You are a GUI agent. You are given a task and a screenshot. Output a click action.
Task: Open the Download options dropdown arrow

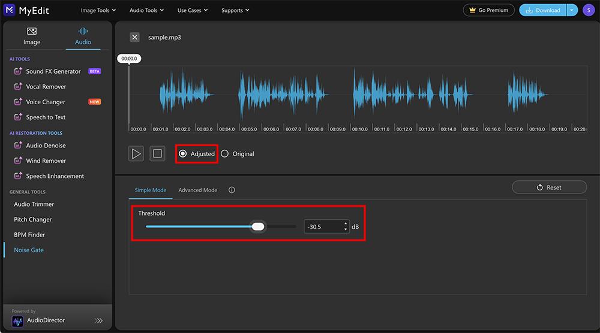pyautogui.click(x=572, y=10)
